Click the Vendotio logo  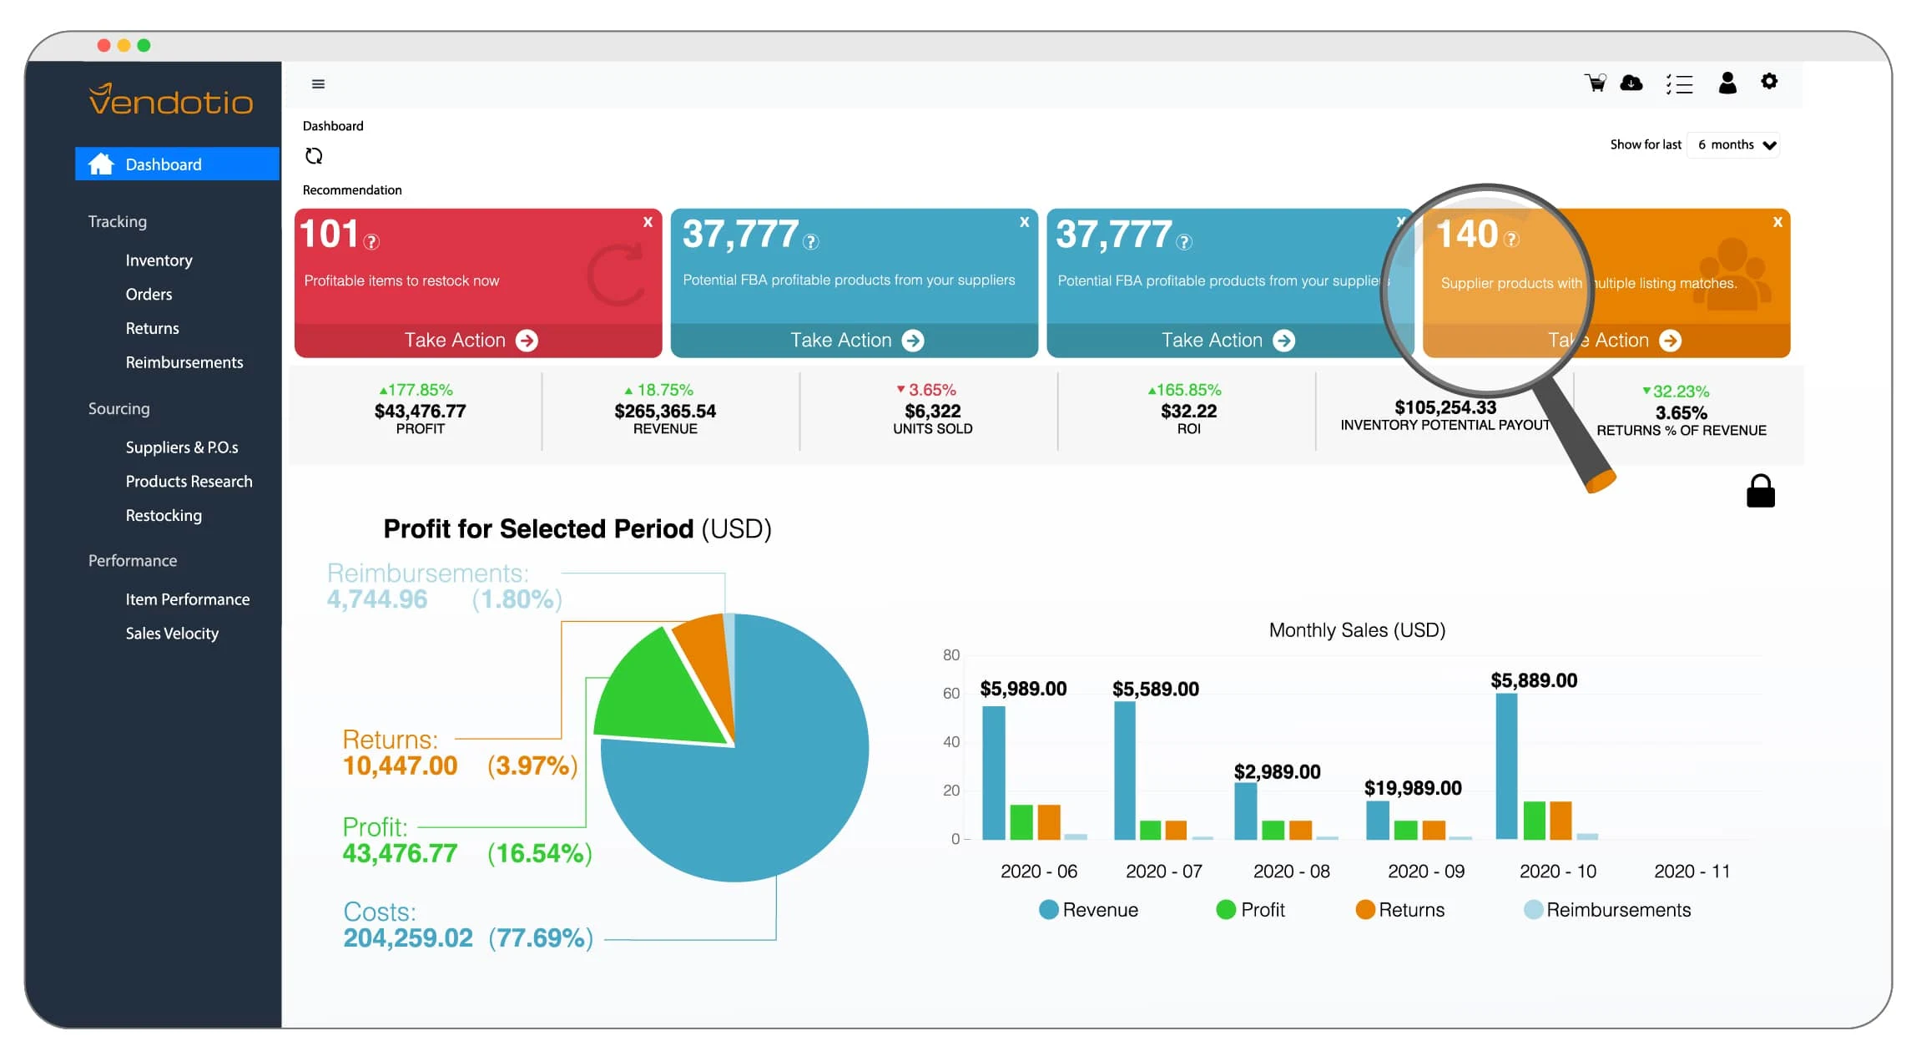(171, 99)
